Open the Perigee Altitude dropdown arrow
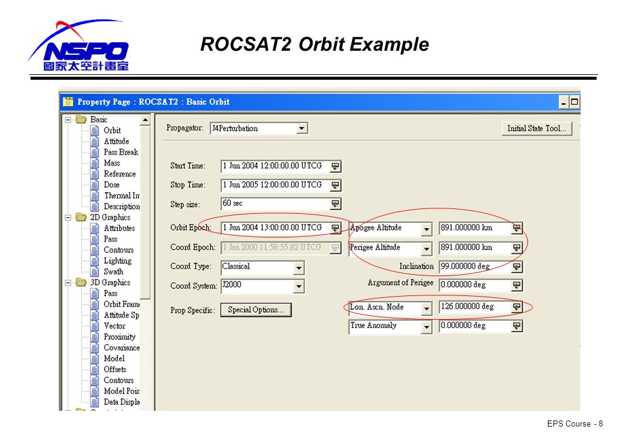This screenshot has height=435, width=629. 426,249
